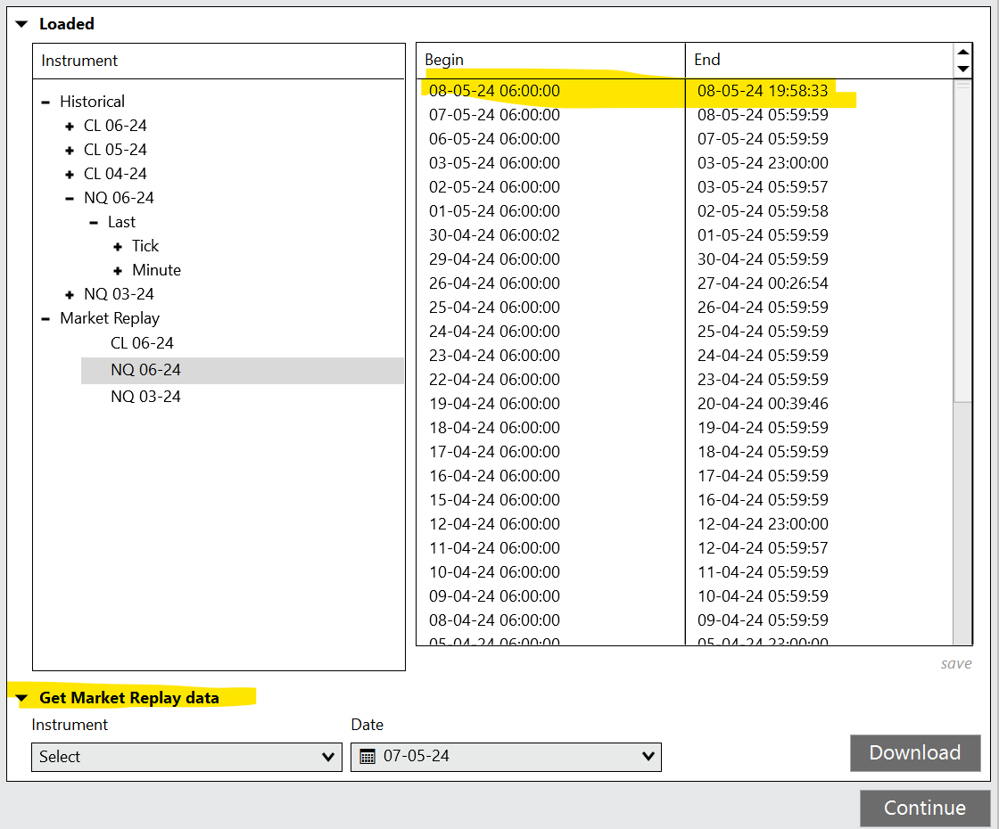Click End value 12-04-24 05:59:57
Image resolution: width=999 pixels, height=829 pixels.
click(763, 549)
